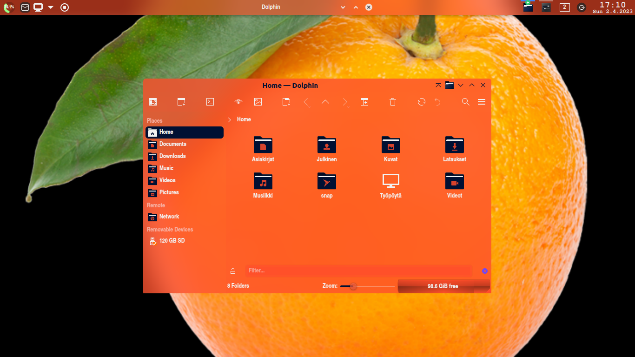Screen dimensions: 635x357
Task: Go back with the left arrow
Action: pos(306,102)
